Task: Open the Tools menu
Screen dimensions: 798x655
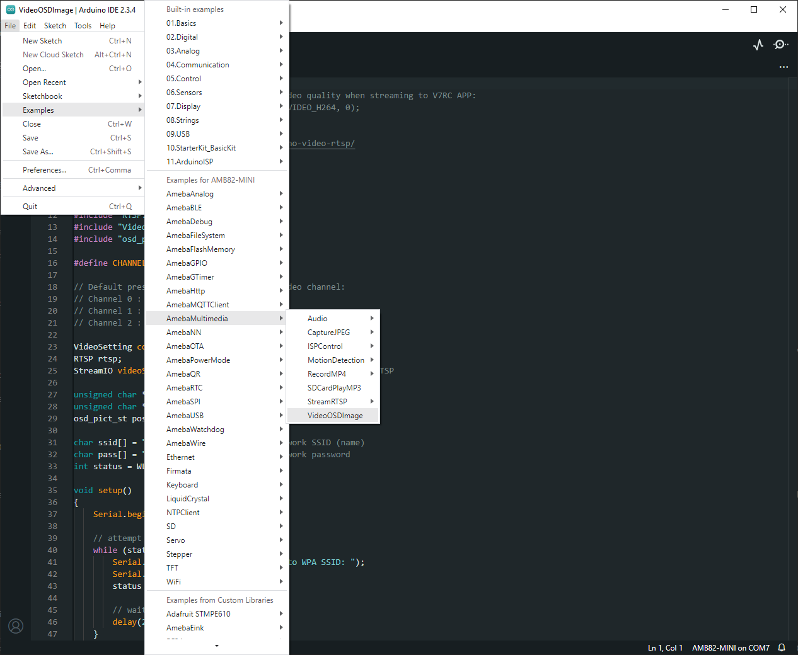Action: tap(83, 26)
